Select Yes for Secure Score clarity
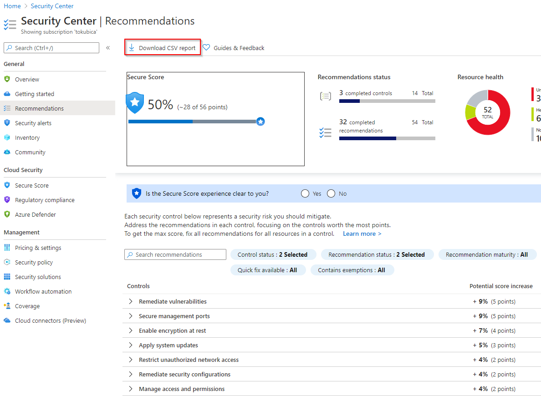The width and height of the screenshot is (541, 396). point(305,193)
